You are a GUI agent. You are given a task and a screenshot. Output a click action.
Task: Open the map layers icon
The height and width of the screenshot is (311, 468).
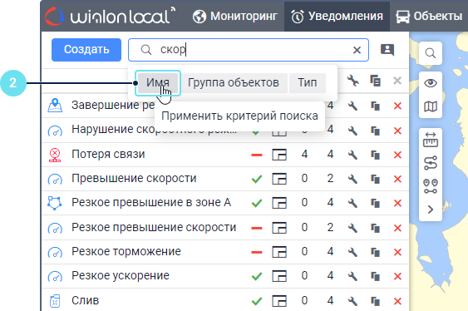click(431, 106)
